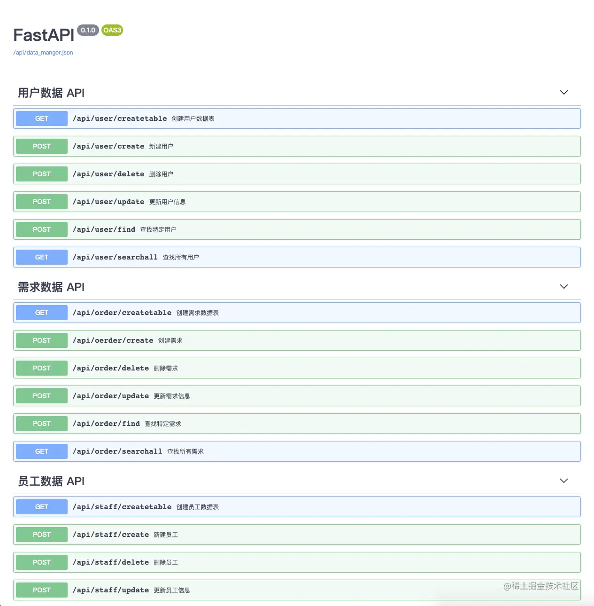Expand the /api/user/createtable path text
Screen dimensions: 594x606
click(x=120, y=118)
